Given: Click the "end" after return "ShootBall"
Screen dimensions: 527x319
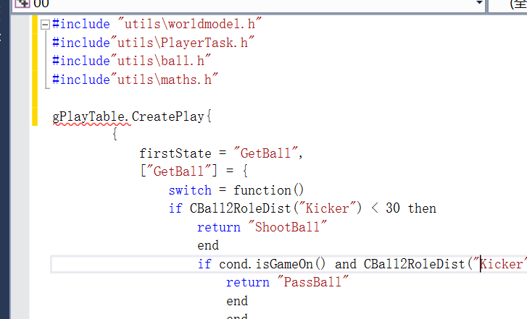Looking at the screenshot, I should pos(208,245).
